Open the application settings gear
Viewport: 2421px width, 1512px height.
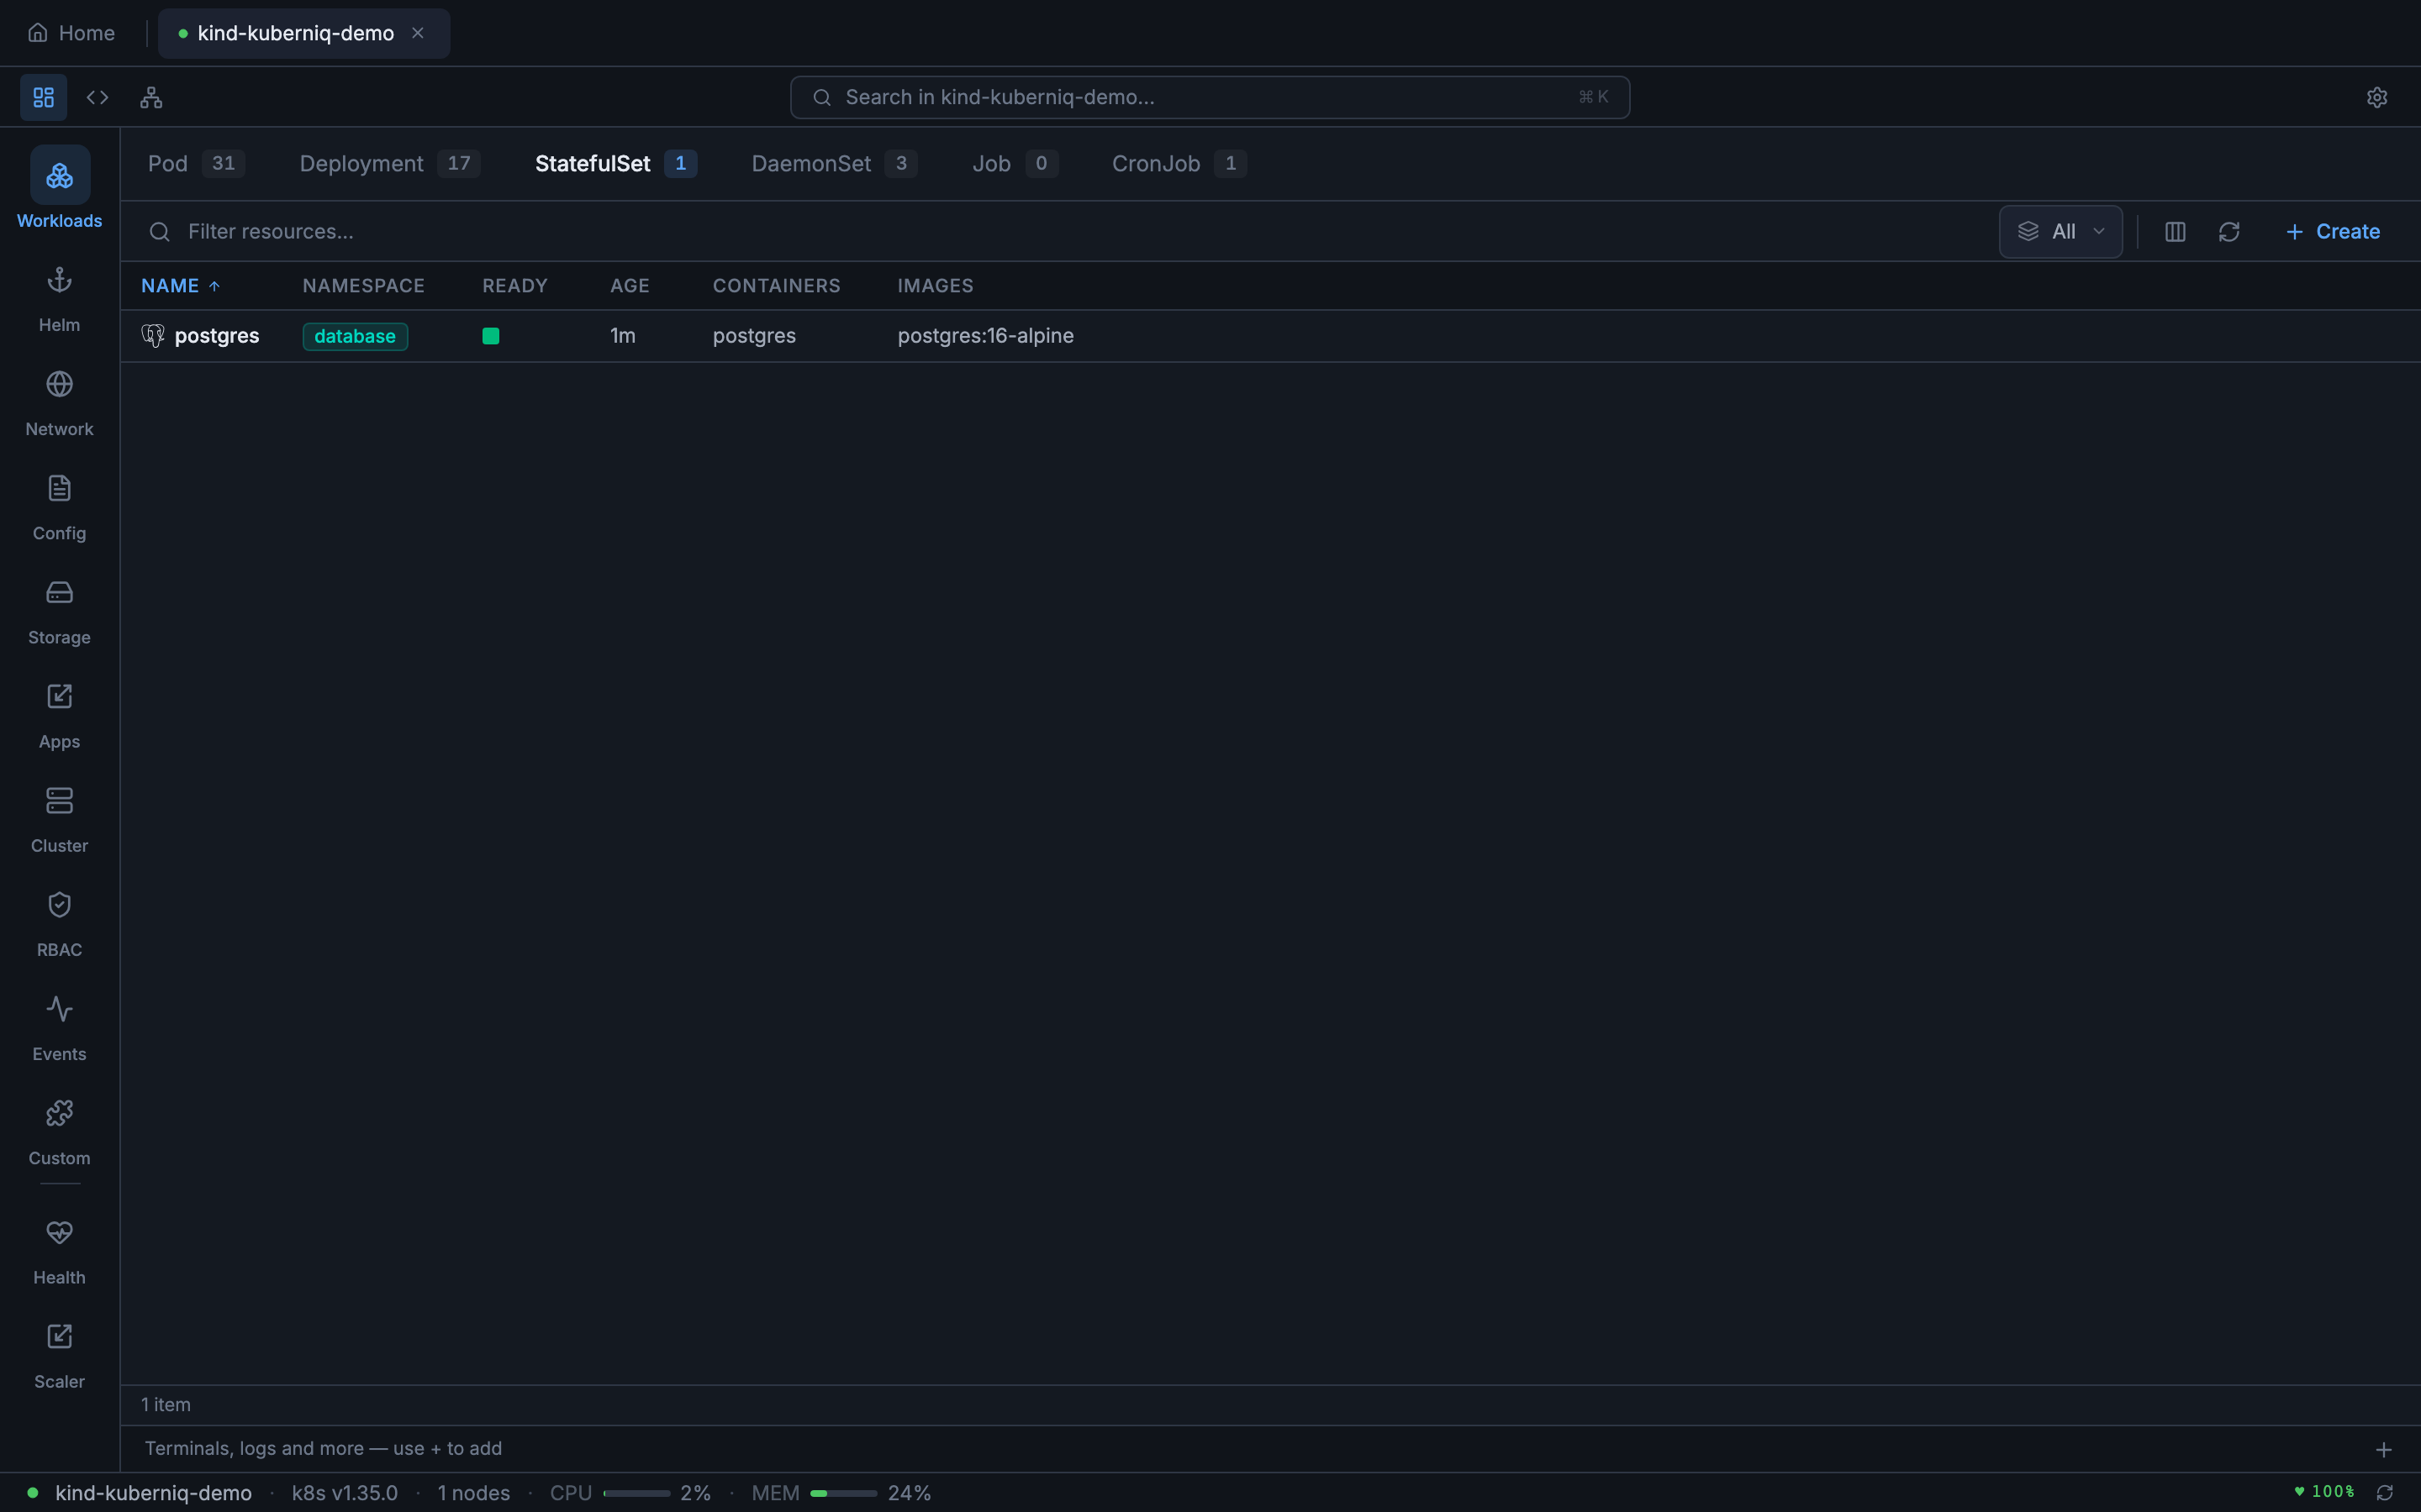(x=2376, y=97)
